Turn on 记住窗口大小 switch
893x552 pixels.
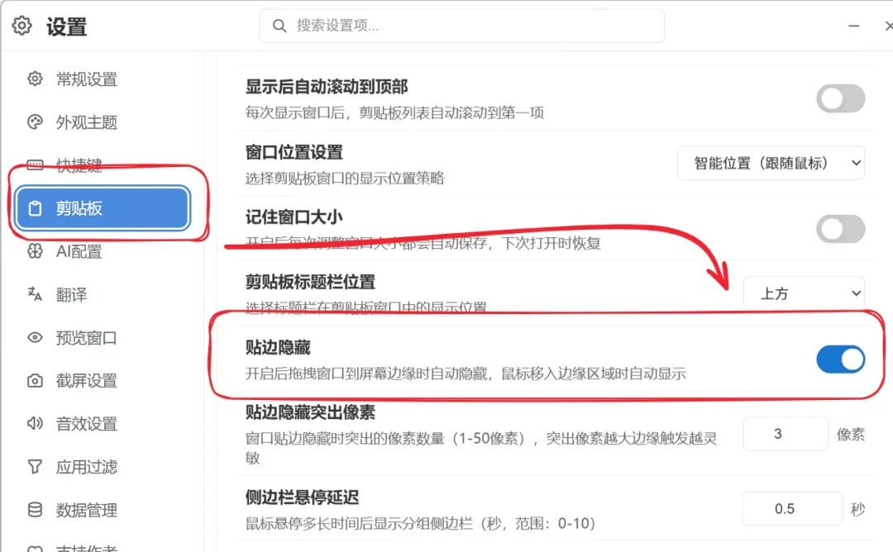coord(841,229)
